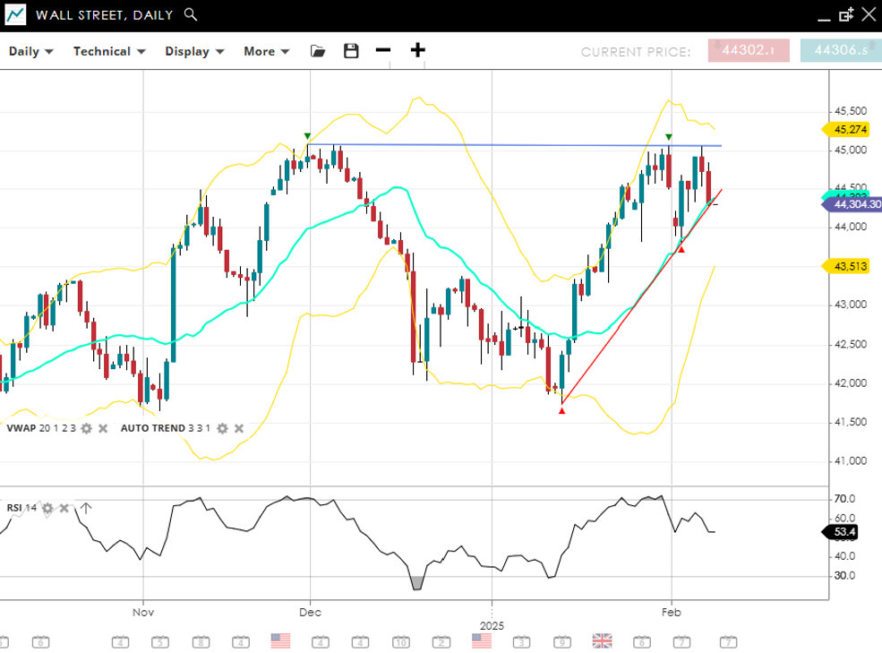
Task: Remove the RSI indicator panel
Action: (64, 508)
